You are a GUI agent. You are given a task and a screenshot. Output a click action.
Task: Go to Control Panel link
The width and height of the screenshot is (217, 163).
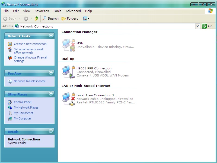pos(23,102)
